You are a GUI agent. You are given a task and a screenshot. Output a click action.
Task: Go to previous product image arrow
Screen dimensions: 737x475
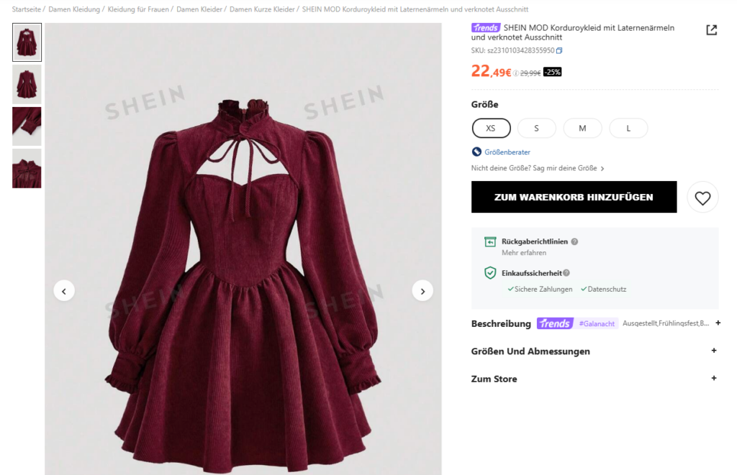(64, 291)
